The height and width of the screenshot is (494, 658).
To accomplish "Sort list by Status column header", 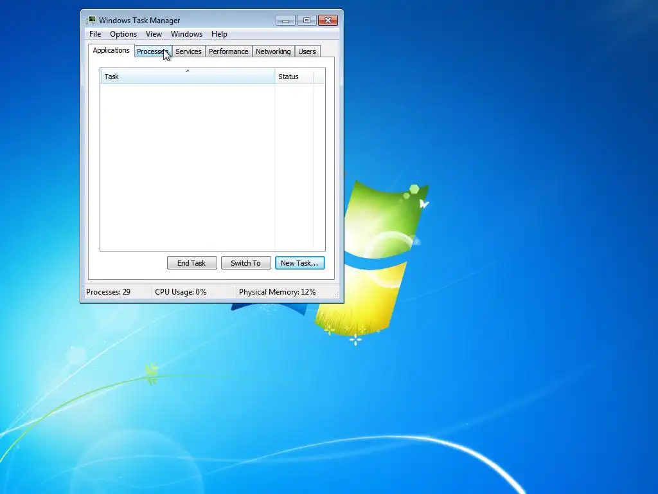I will pos(294,76).
